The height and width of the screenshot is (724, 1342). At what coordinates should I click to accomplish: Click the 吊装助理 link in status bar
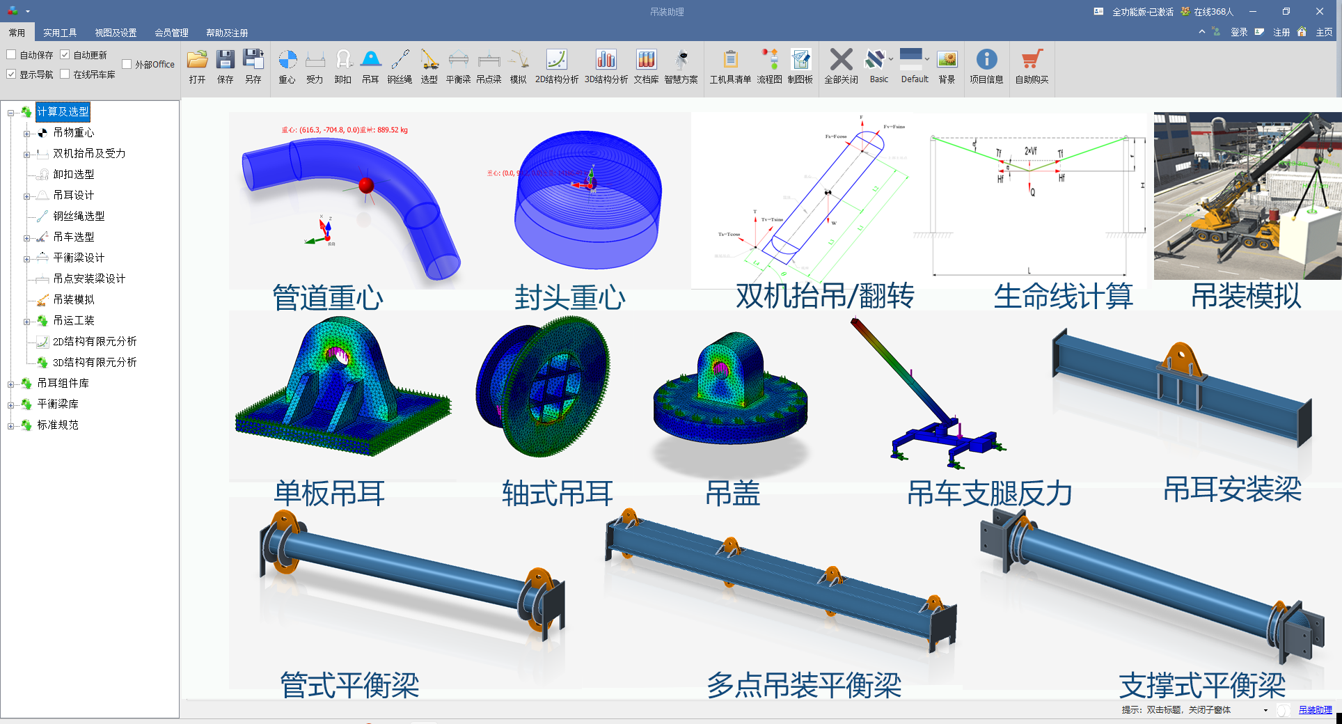coord(1315,710)
